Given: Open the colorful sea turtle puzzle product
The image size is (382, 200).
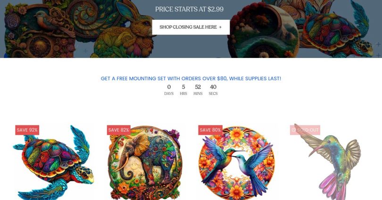Looking at the screenshot, I should tap(53, 162).
